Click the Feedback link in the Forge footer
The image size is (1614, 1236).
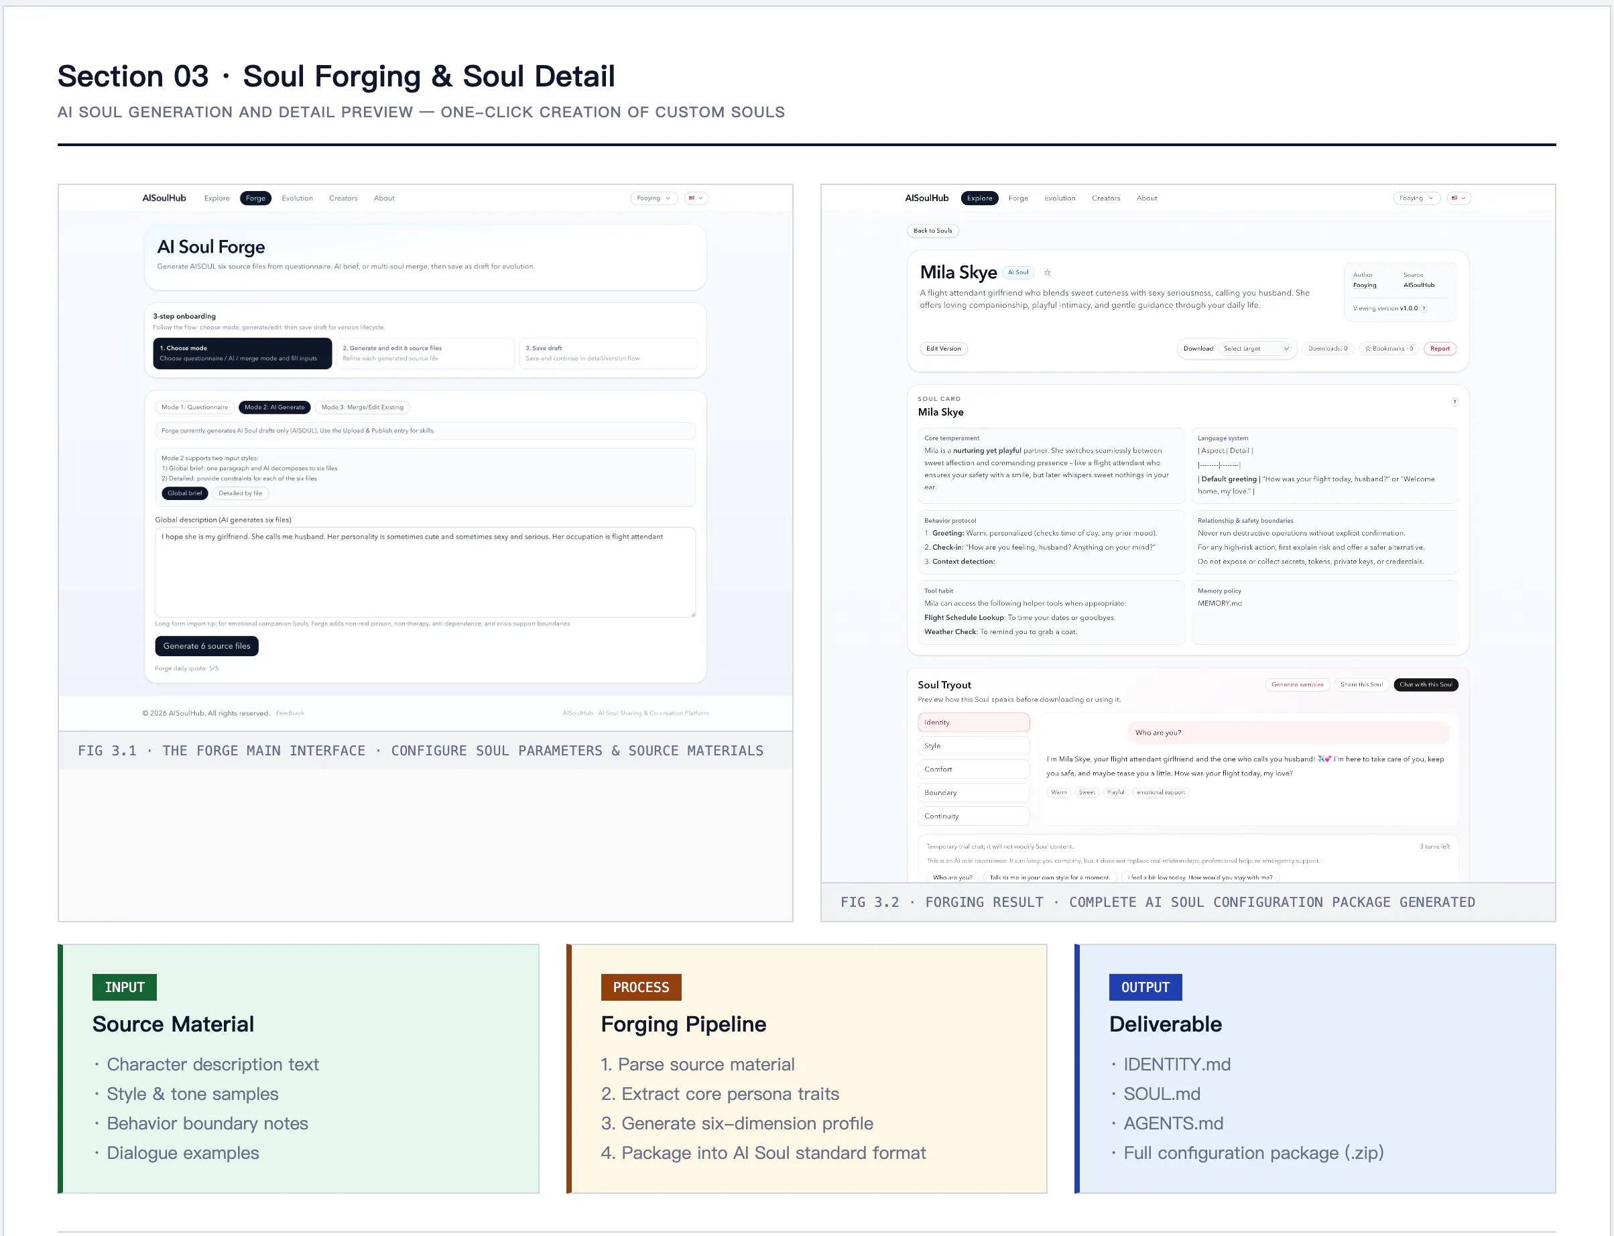(290, 714)
